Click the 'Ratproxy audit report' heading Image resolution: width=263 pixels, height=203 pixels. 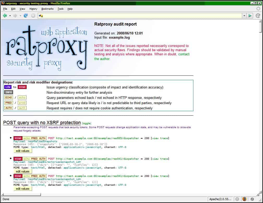coord(115,24)
